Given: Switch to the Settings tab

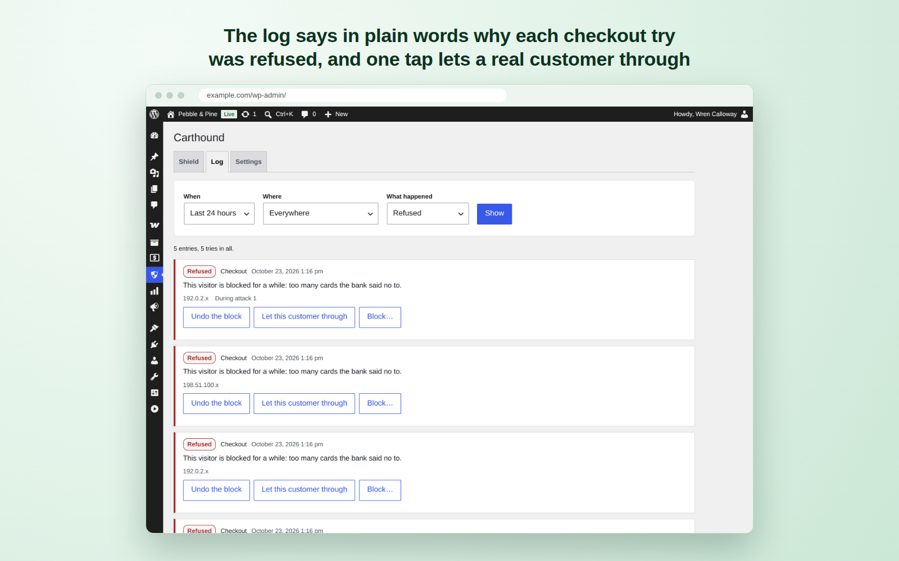Looking at the screenshot, I should pyautogui.click(x=248, y=162).
